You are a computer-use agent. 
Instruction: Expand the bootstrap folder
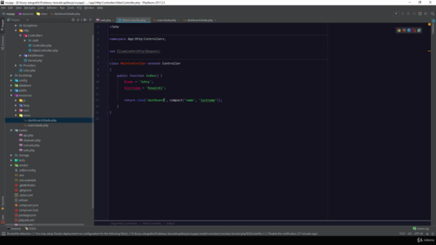[x=12, y=76]
